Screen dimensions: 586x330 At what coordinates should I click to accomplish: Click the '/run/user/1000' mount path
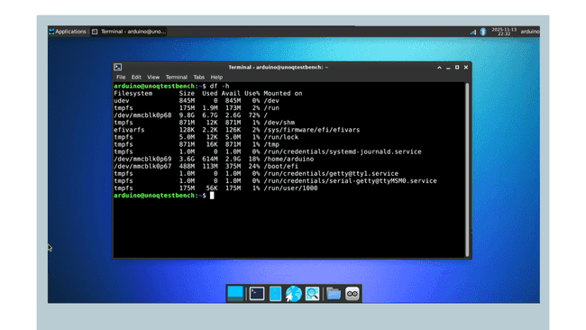(x=291, y=188)
